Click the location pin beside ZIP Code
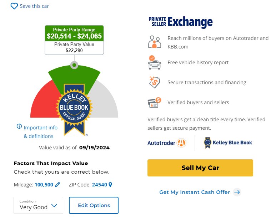 110,185
